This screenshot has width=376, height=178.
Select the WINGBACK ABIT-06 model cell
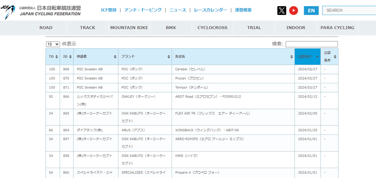click(x=233, y=130)
